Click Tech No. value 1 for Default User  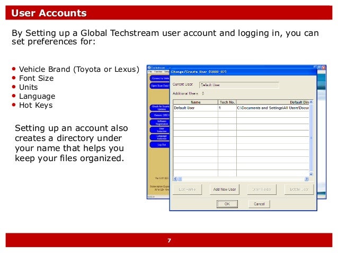pyautogui.click(x=227, y=108)
